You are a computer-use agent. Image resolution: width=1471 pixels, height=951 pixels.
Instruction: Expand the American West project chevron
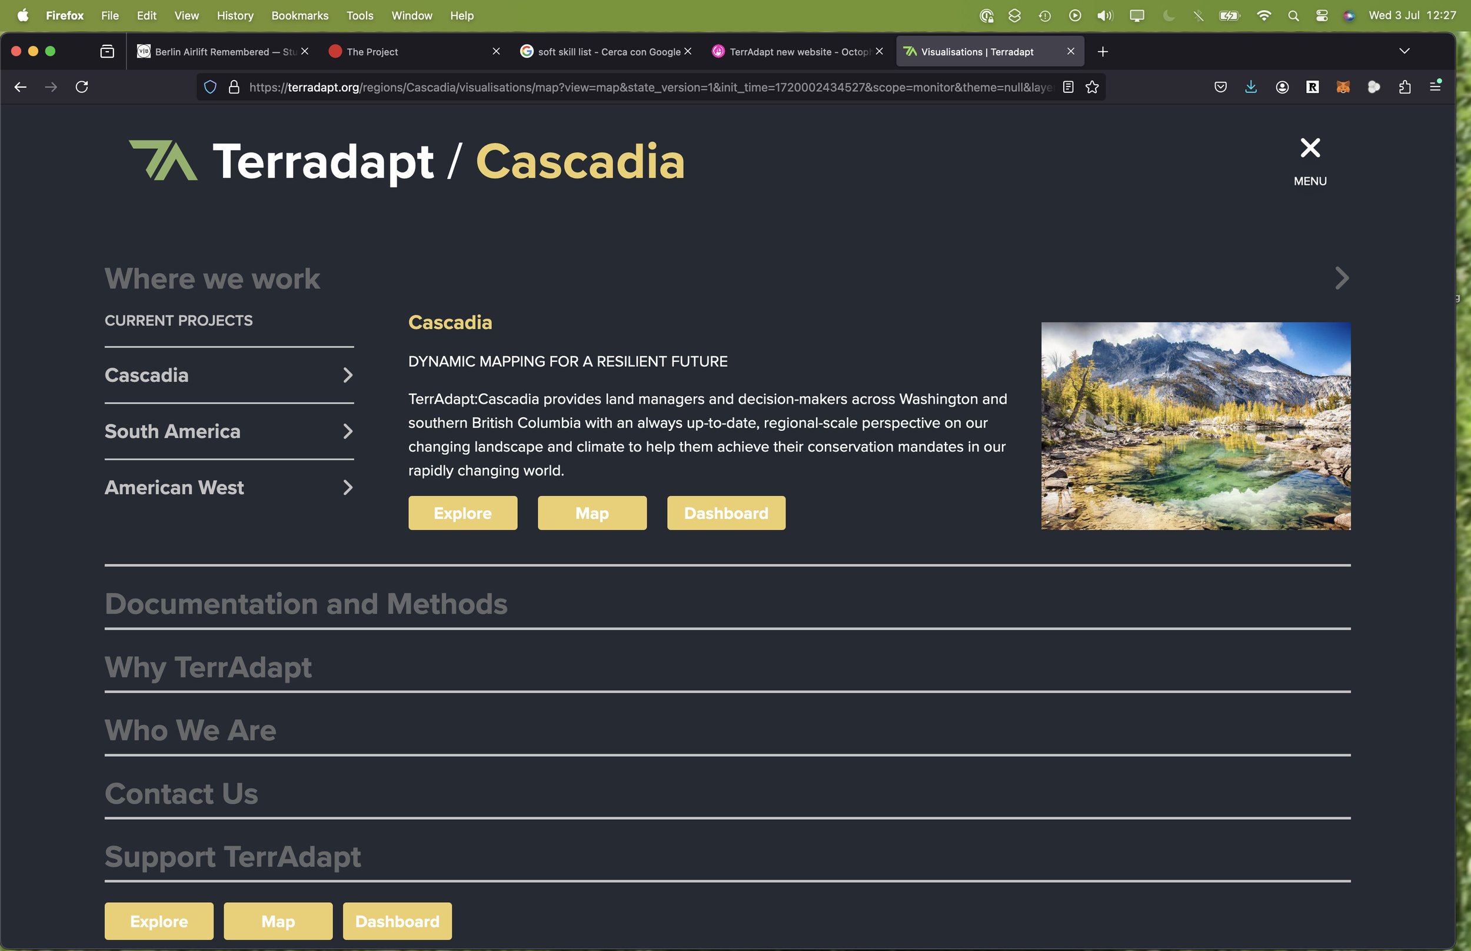coord(348,488)
